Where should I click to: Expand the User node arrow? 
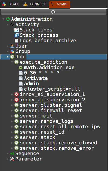pos(8,46)
